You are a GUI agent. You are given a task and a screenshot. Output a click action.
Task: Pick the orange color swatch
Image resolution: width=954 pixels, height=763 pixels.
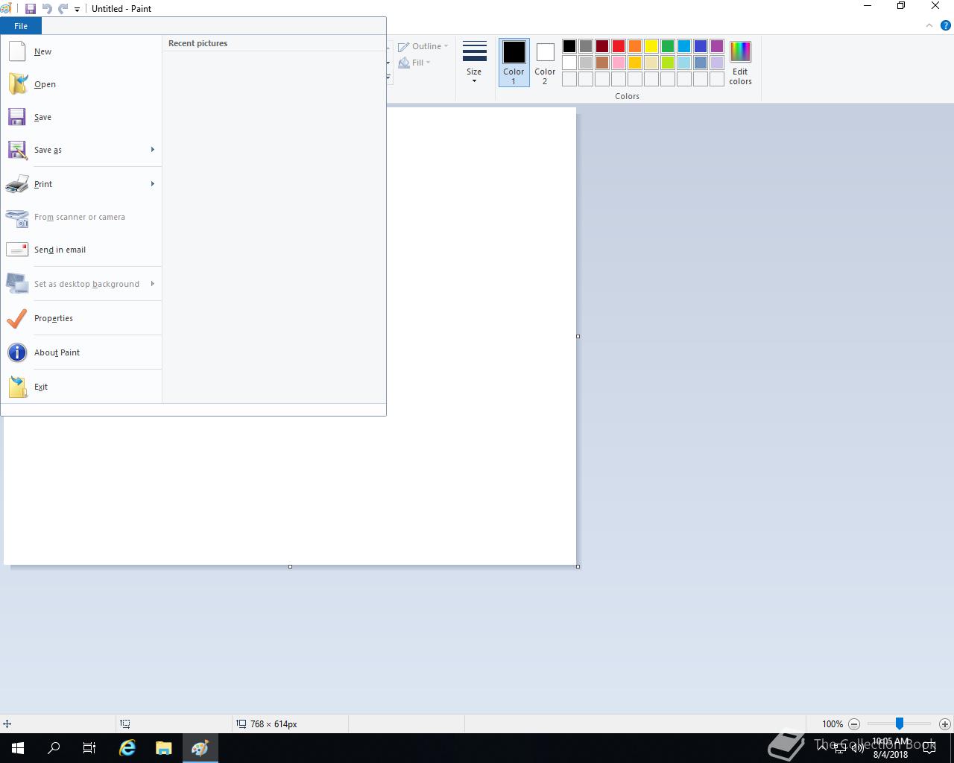pyautogui.click(x=635, y=46)
